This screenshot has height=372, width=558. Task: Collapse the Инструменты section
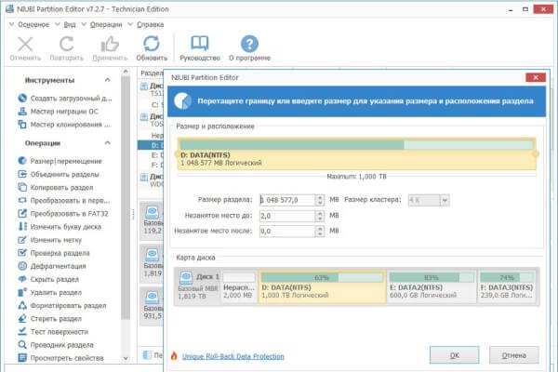[108, 80]
